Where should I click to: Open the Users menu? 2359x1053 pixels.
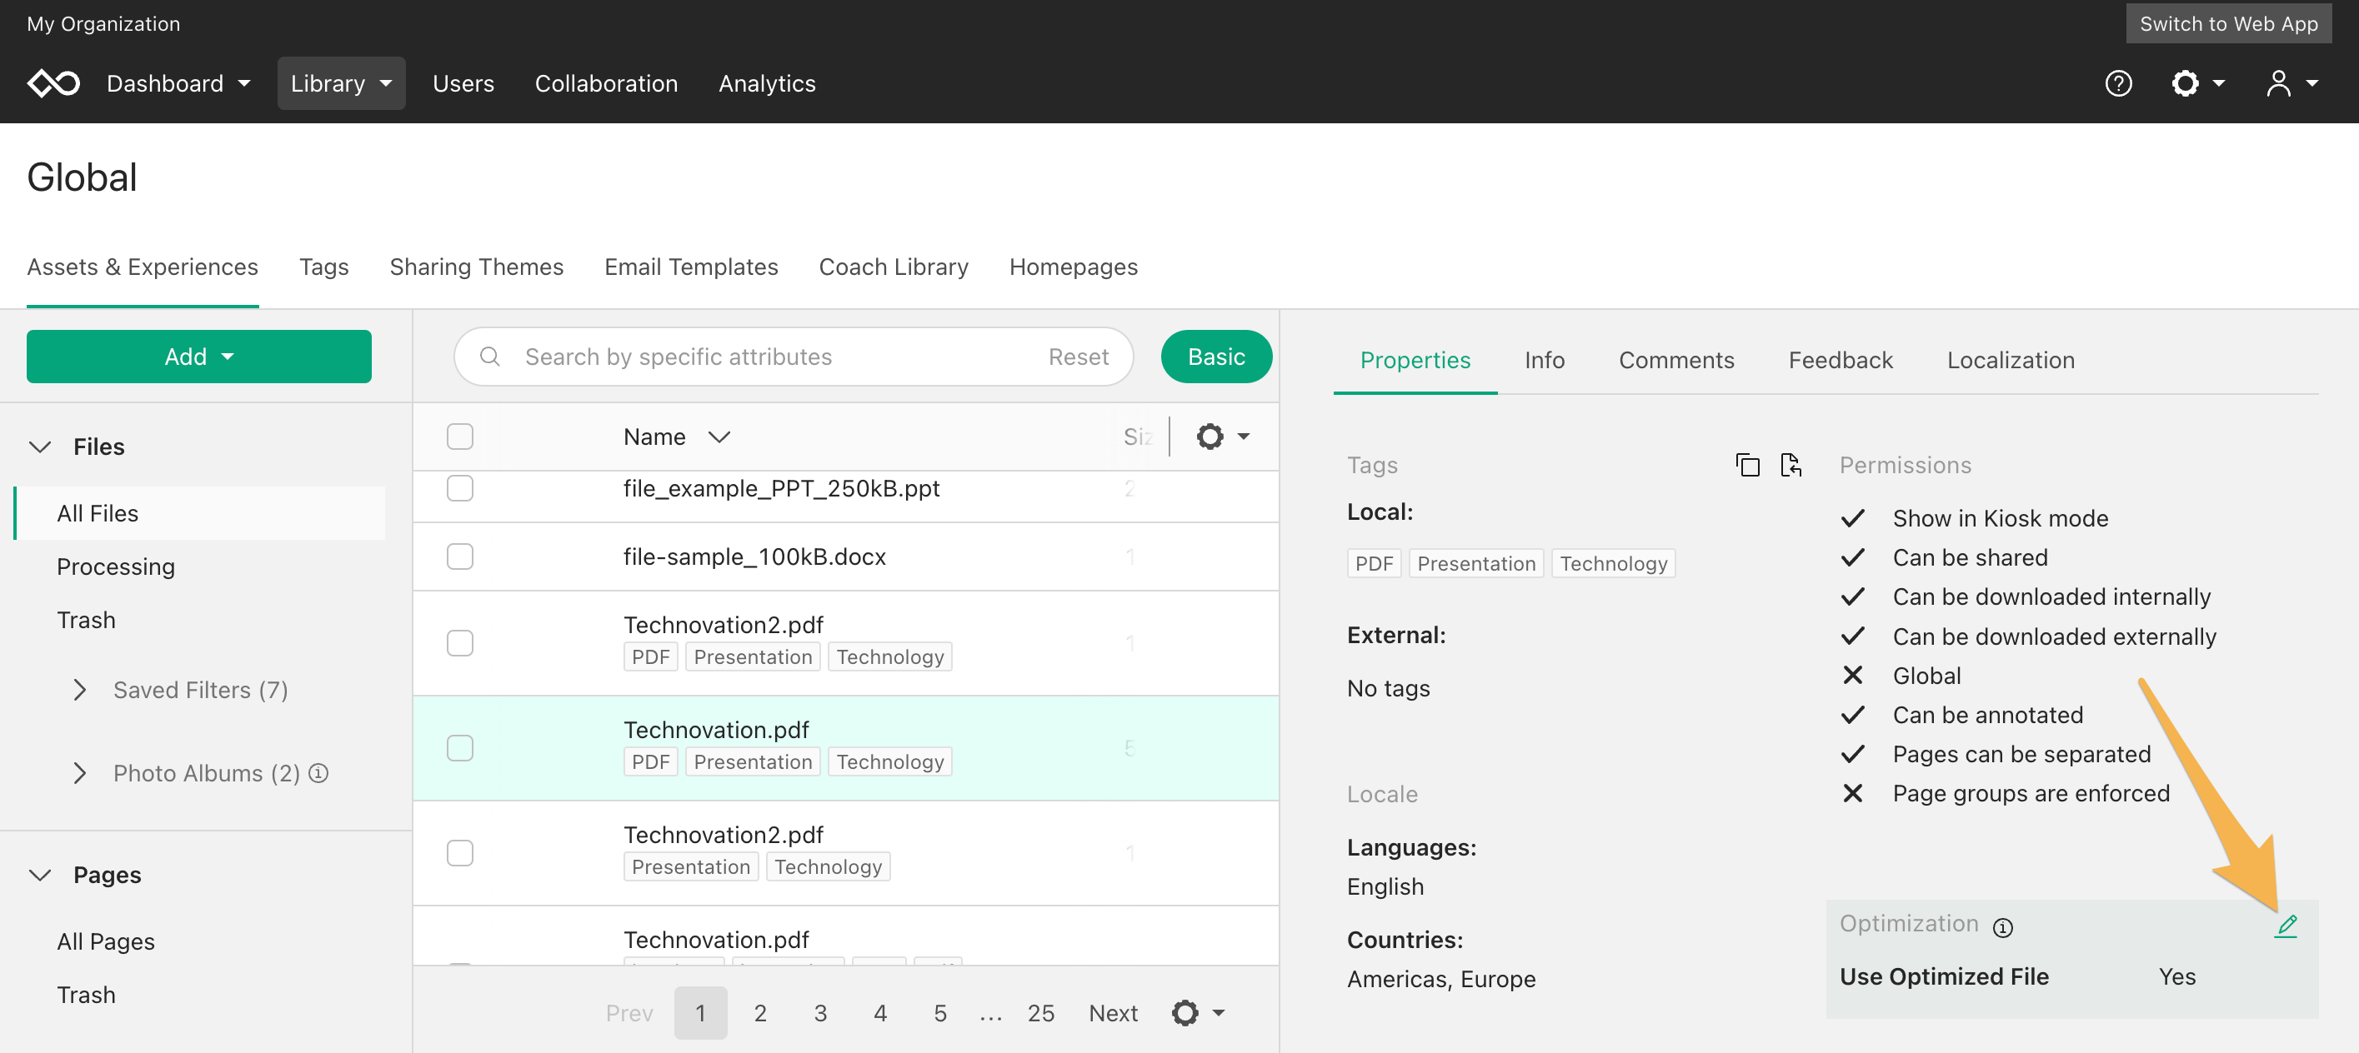click(x=463, y=83)
